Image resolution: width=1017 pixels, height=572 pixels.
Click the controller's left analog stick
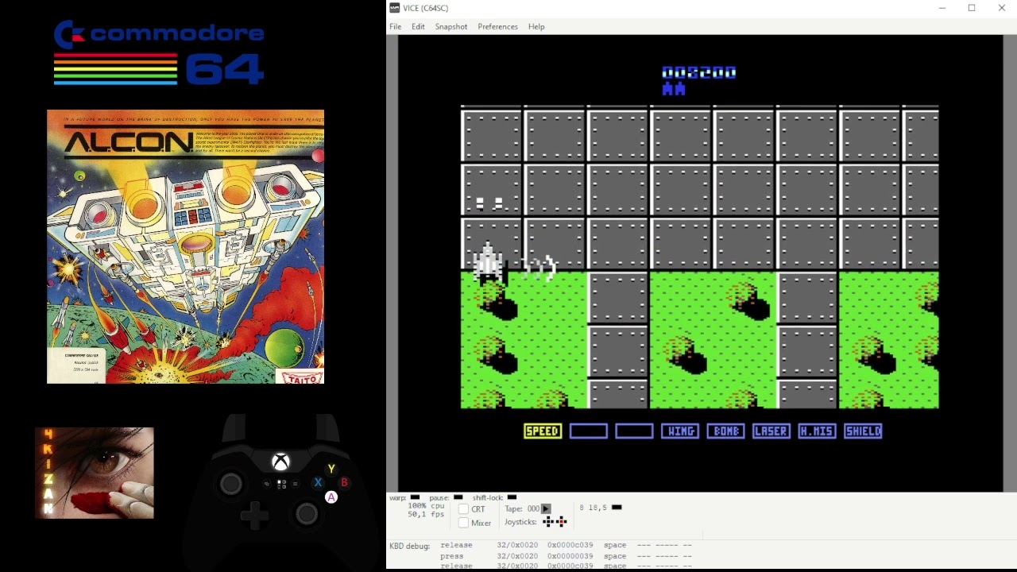pyautogui.click(x=231, y=483)
